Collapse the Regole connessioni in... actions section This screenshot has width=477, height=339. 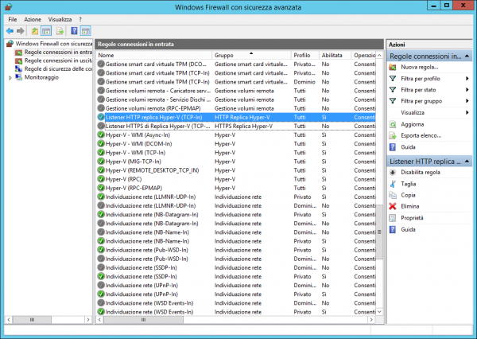pos(467,56)
